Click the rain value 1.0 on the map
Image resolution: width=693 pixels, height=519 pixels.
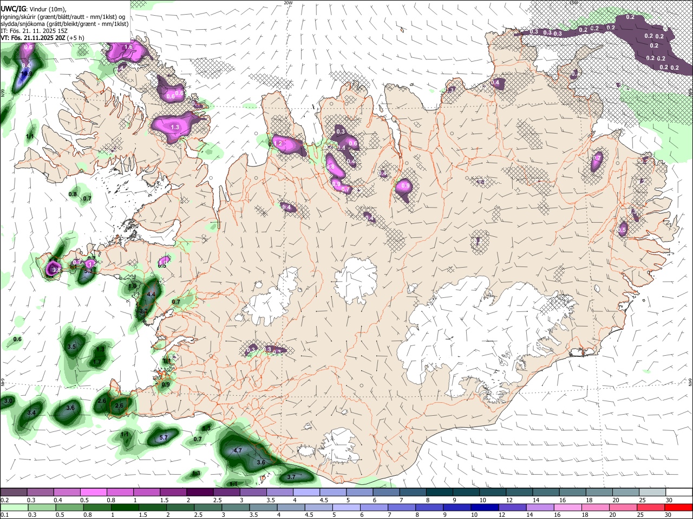(132, 287)
